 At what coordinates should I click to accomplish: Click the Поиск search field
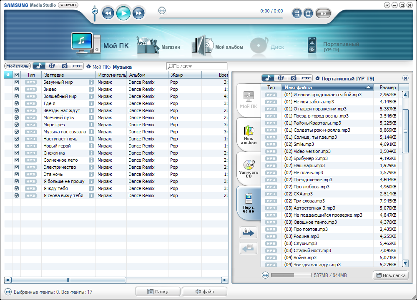[197, 66]
